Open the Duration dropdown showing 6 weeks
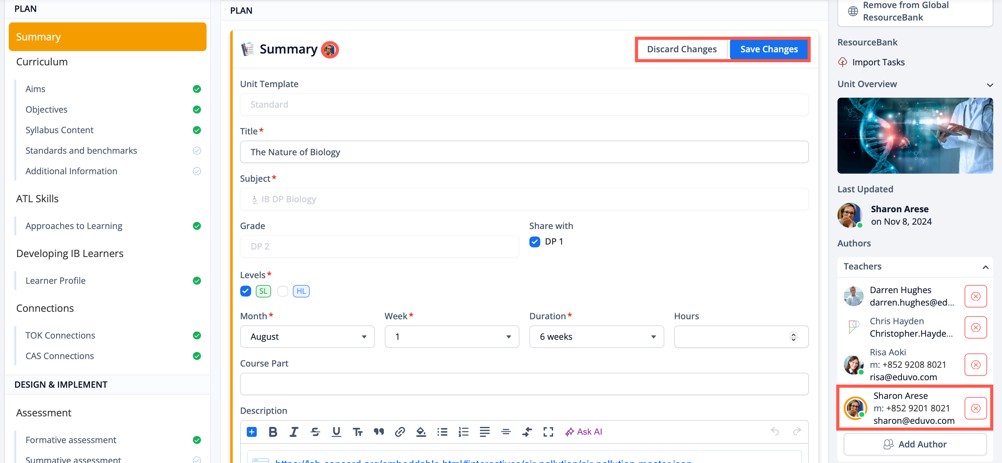 tap(596, 336)
